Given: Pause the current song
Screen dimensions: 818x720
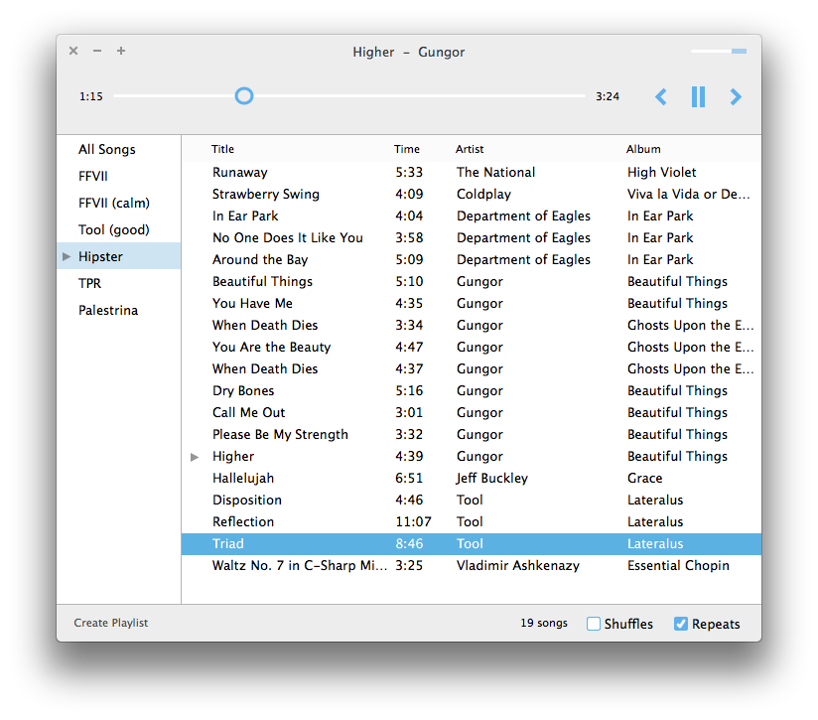Looking at the screenshot, I should pos(698,96).
